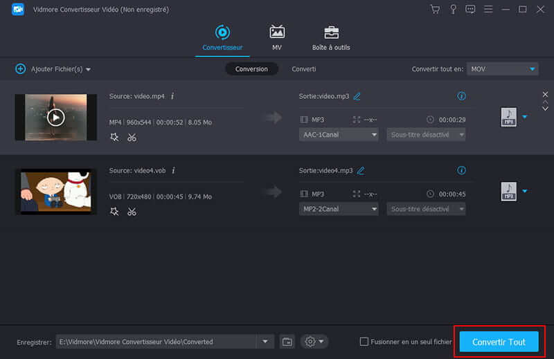Click the Source: video4.vob label
This screenshot has width=554, height=359.
tap(137, 170)
